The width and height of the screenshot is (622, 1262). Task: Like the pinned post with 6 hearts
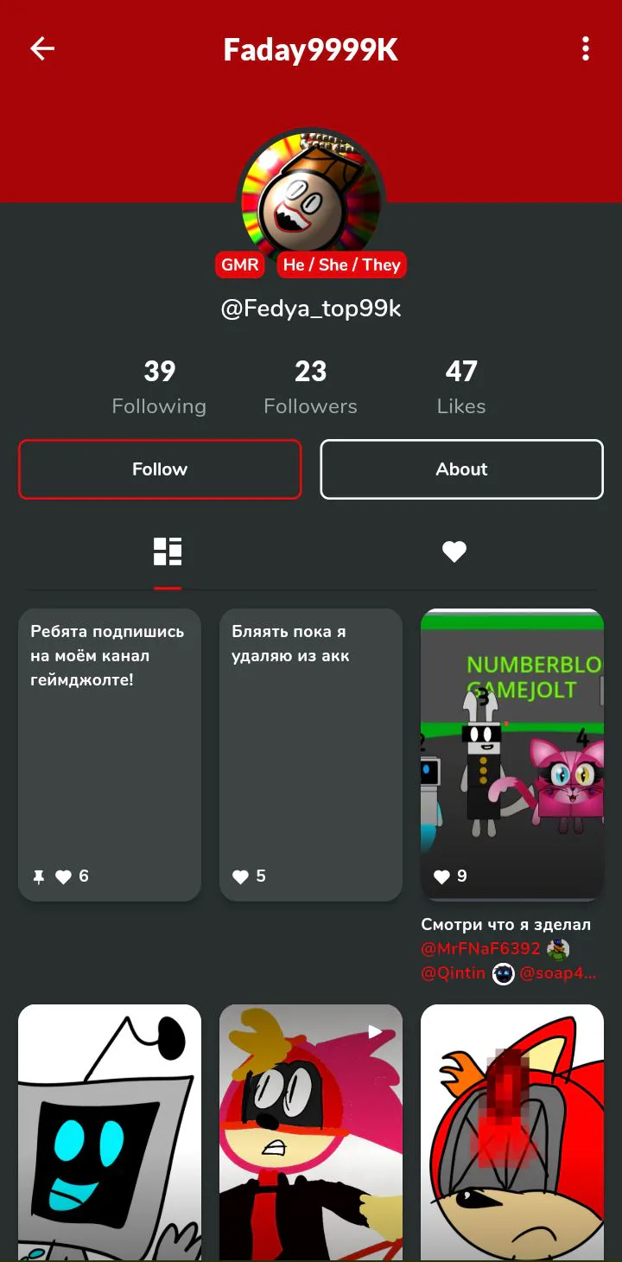pyautogui.click(x=63, y=876)
